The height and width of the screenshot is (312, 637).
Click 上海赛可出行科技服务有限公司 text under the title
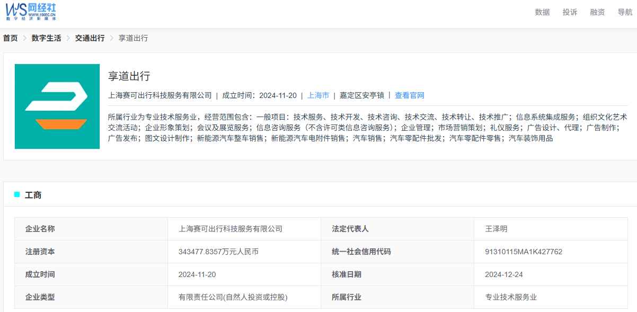coord(160,95)
